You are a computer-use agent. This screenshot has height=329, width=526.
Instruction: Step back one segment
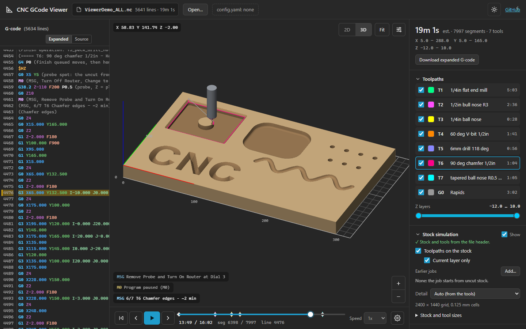click(136, 318)
